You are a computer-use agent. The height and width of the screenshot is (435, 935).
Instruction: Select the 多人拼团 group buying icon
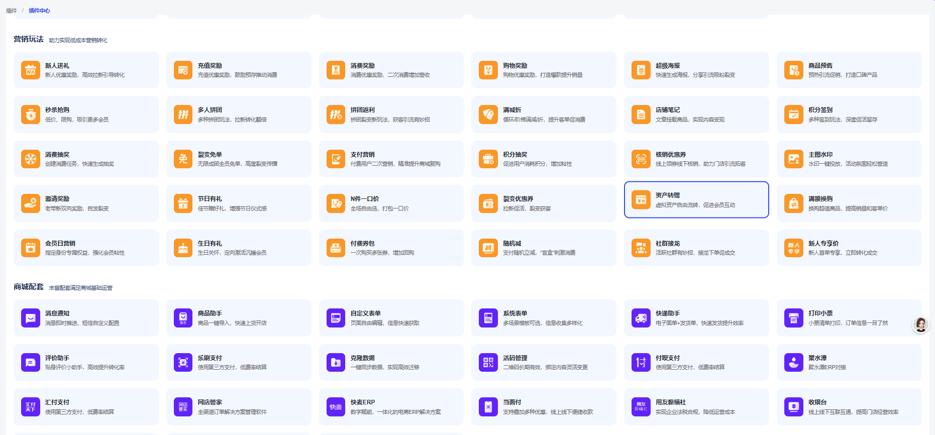pyautogui.click(x=183, y=115)
